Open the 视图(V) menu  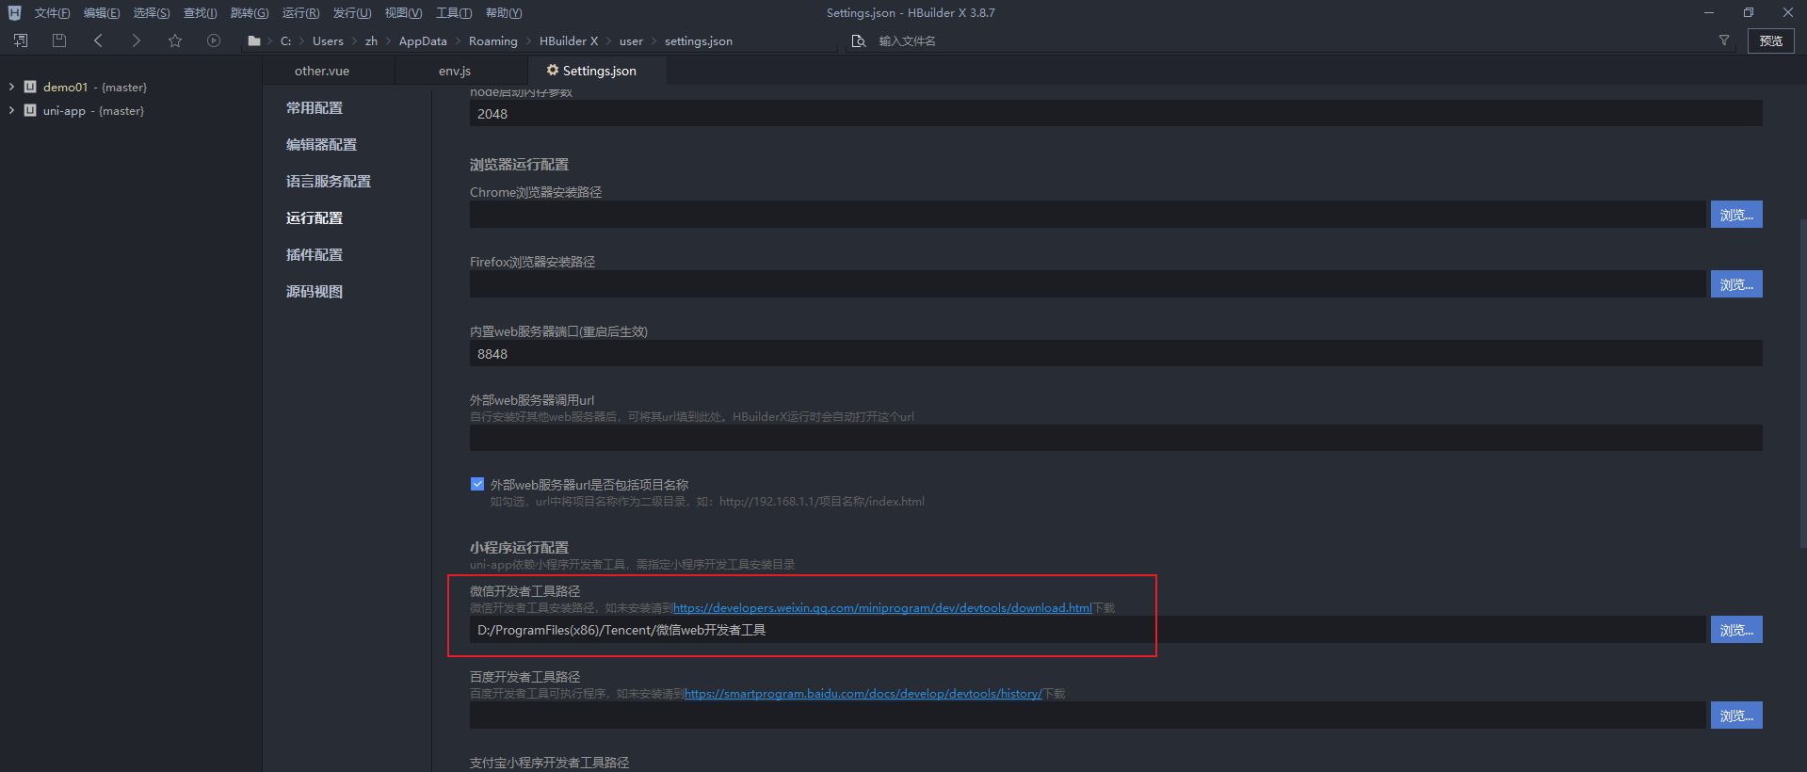point(403,12)
